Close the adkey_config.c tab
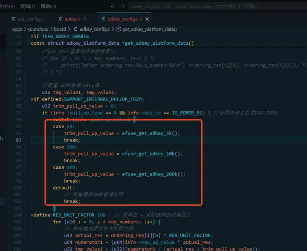Viewport: 307px width, 251px height. (147, 19)
